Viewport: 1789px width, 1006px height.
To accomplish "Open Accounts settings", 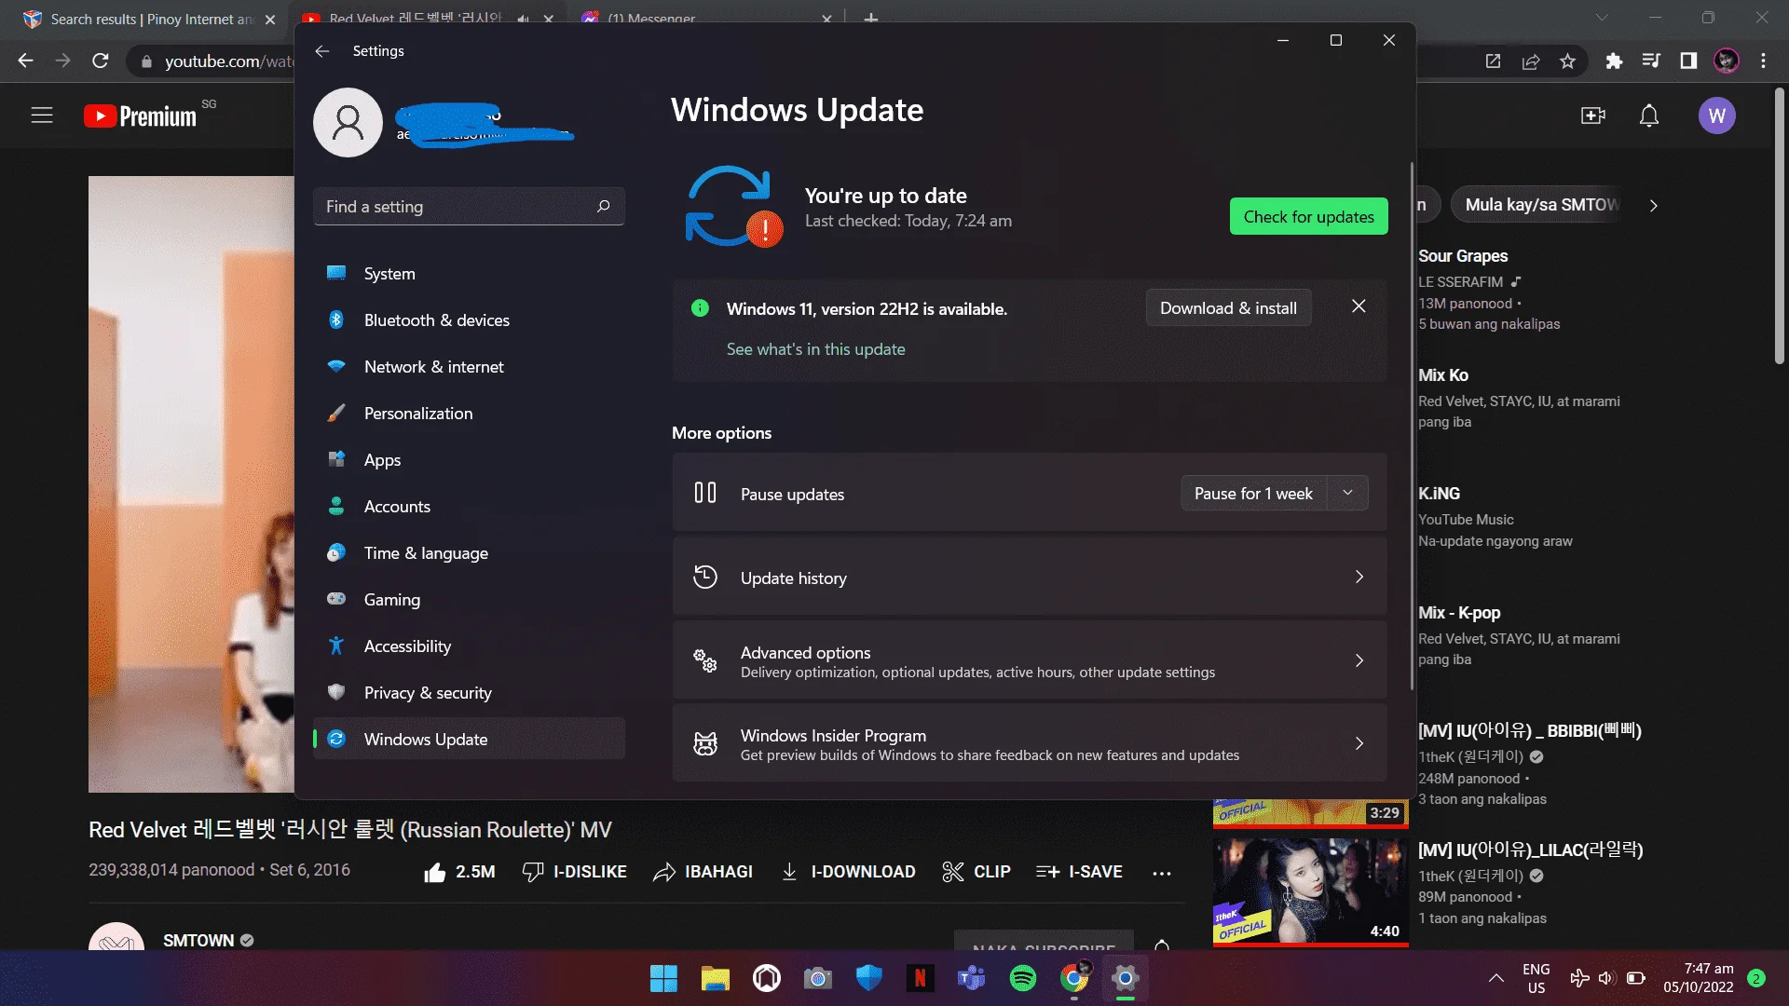I will 469,507.
